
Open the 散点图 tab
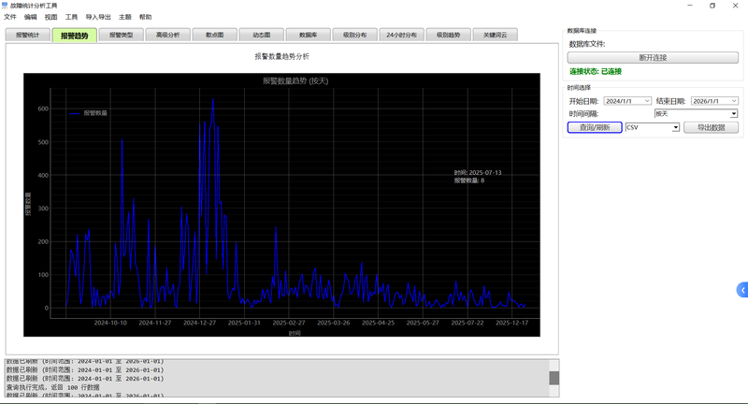tap(215, 35)
